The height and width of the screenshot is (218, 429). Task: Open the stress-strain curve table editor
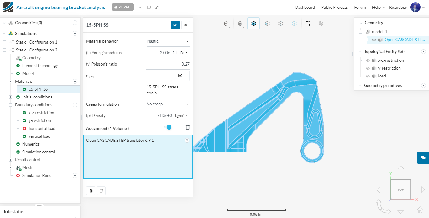point(180,76)
